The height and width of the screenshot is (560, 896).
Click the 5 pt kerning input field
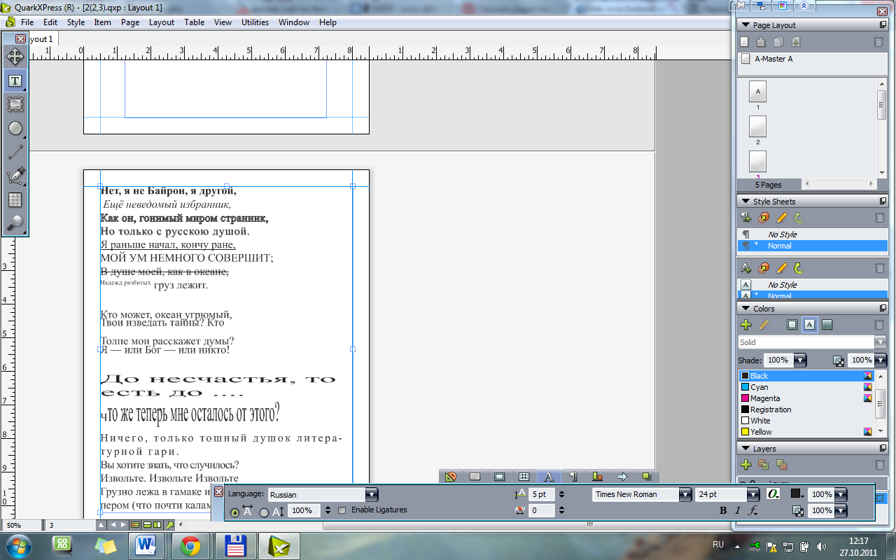(x=541, y=494)
